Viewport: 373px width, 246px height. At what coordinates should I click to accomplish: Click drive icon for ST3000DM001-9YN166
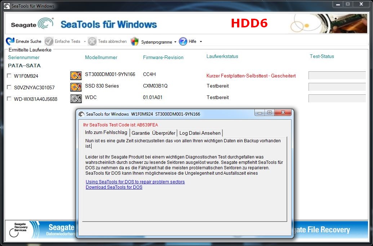[76, 76]
